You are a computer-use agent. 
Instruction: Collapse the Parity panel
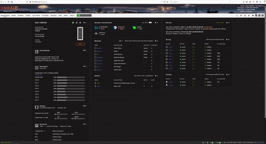(229, 23)
